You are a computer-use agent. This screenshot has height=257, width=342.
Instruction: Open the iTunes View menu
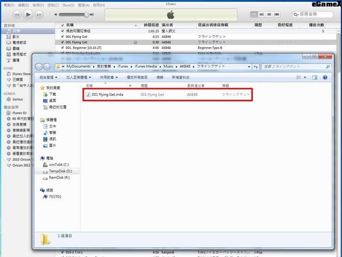(x=38, y=5)
